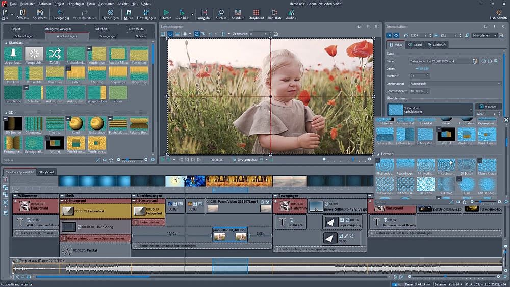Screen dimensions: 510x287
Task: Click the Speichern save icon
Action: coord(40,12)
